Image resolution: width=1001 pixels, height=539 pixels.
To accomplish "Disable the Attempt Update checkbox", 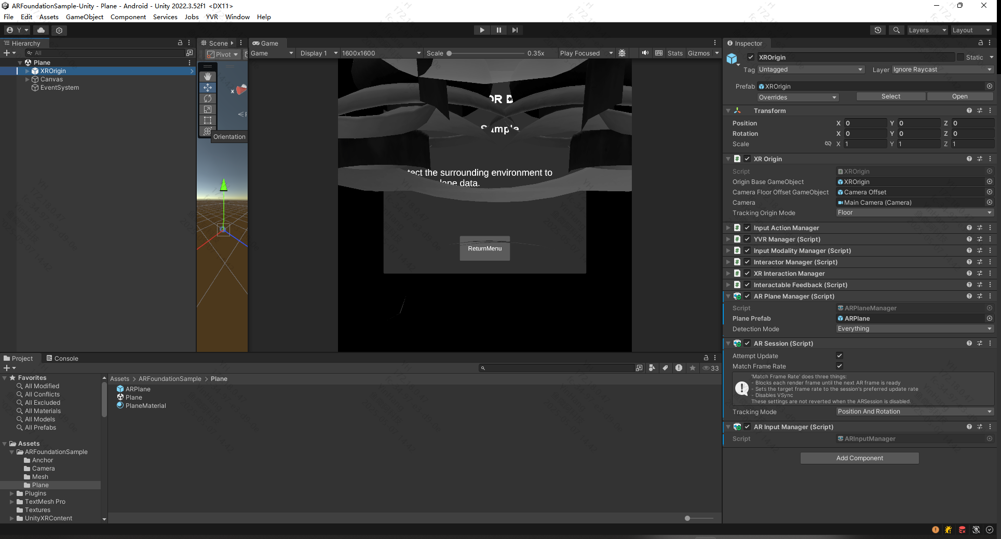I will (840, 356).
